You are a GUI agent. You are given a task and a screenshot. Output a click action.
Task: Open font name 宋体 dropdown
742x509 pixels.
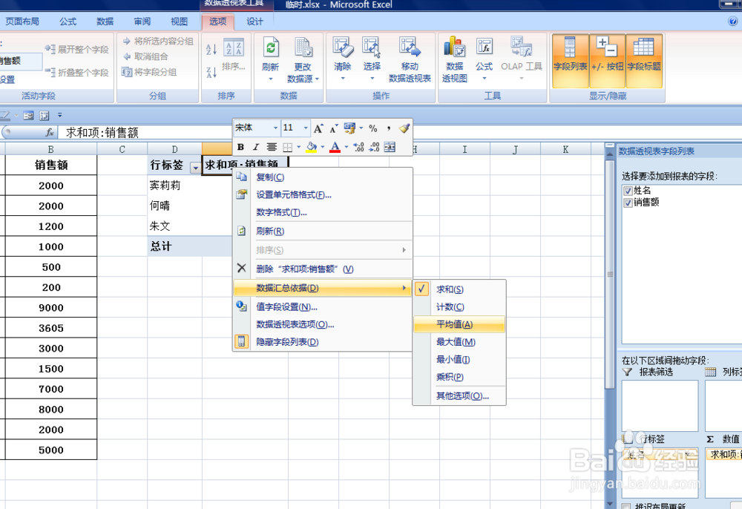click(275, 128)
